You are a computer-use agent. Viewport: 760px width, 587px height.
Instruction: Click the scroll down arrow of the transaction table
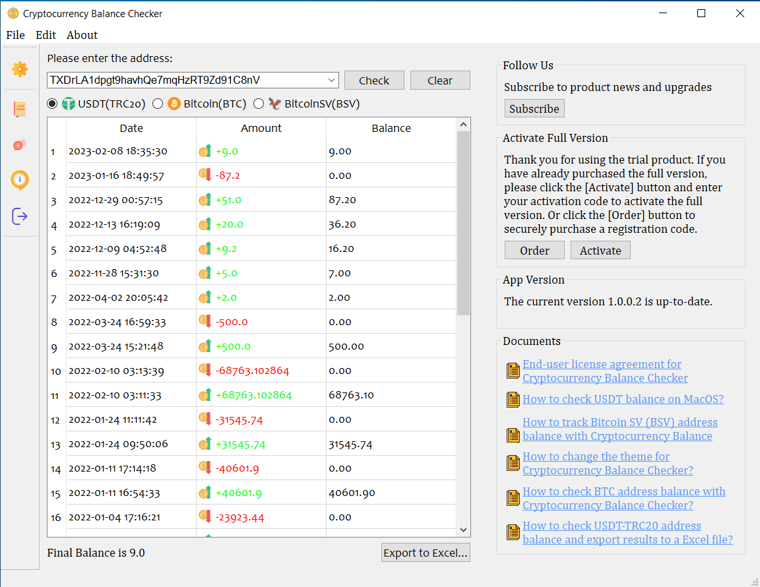click(x=463, y=530)
